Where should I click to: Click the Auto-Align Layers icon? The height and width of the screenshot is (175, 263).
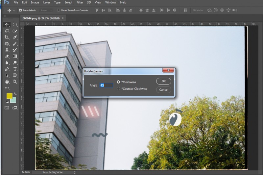[x=185, y=11]
